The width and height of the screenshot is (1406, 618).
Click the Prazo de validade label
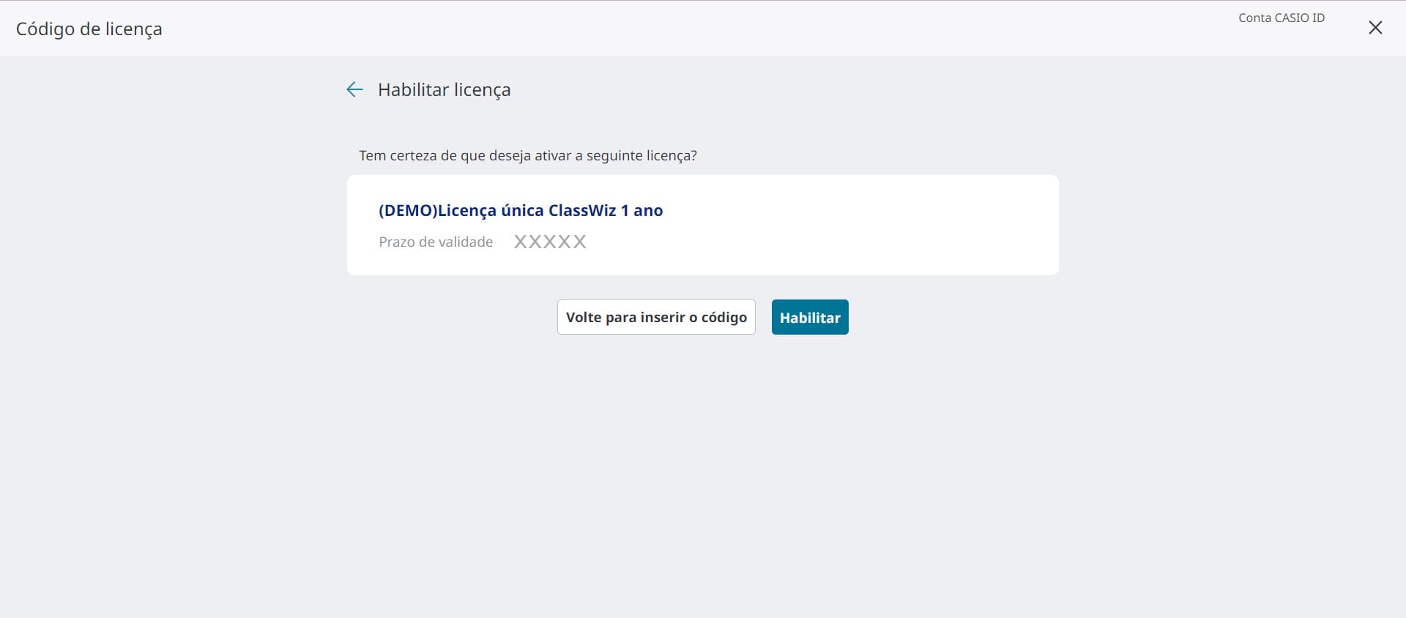click(436, 242)
